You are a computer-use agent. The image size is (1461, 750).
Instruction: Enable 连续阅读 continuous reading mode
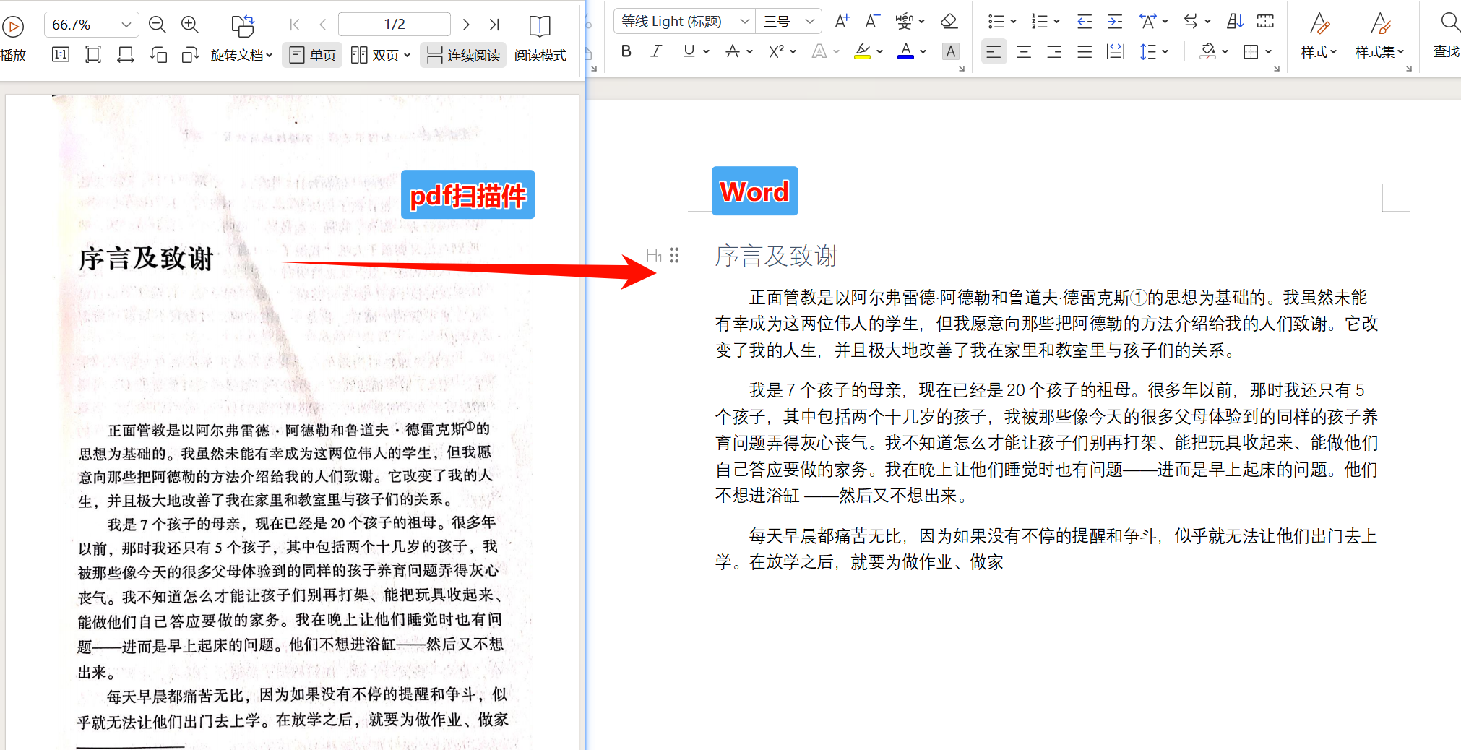pyautogui.click(x=462, y=54)
